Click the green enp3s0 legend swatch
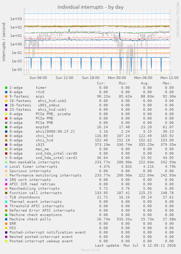This screenshot has height=254, width=181. [x=6, y=127]
